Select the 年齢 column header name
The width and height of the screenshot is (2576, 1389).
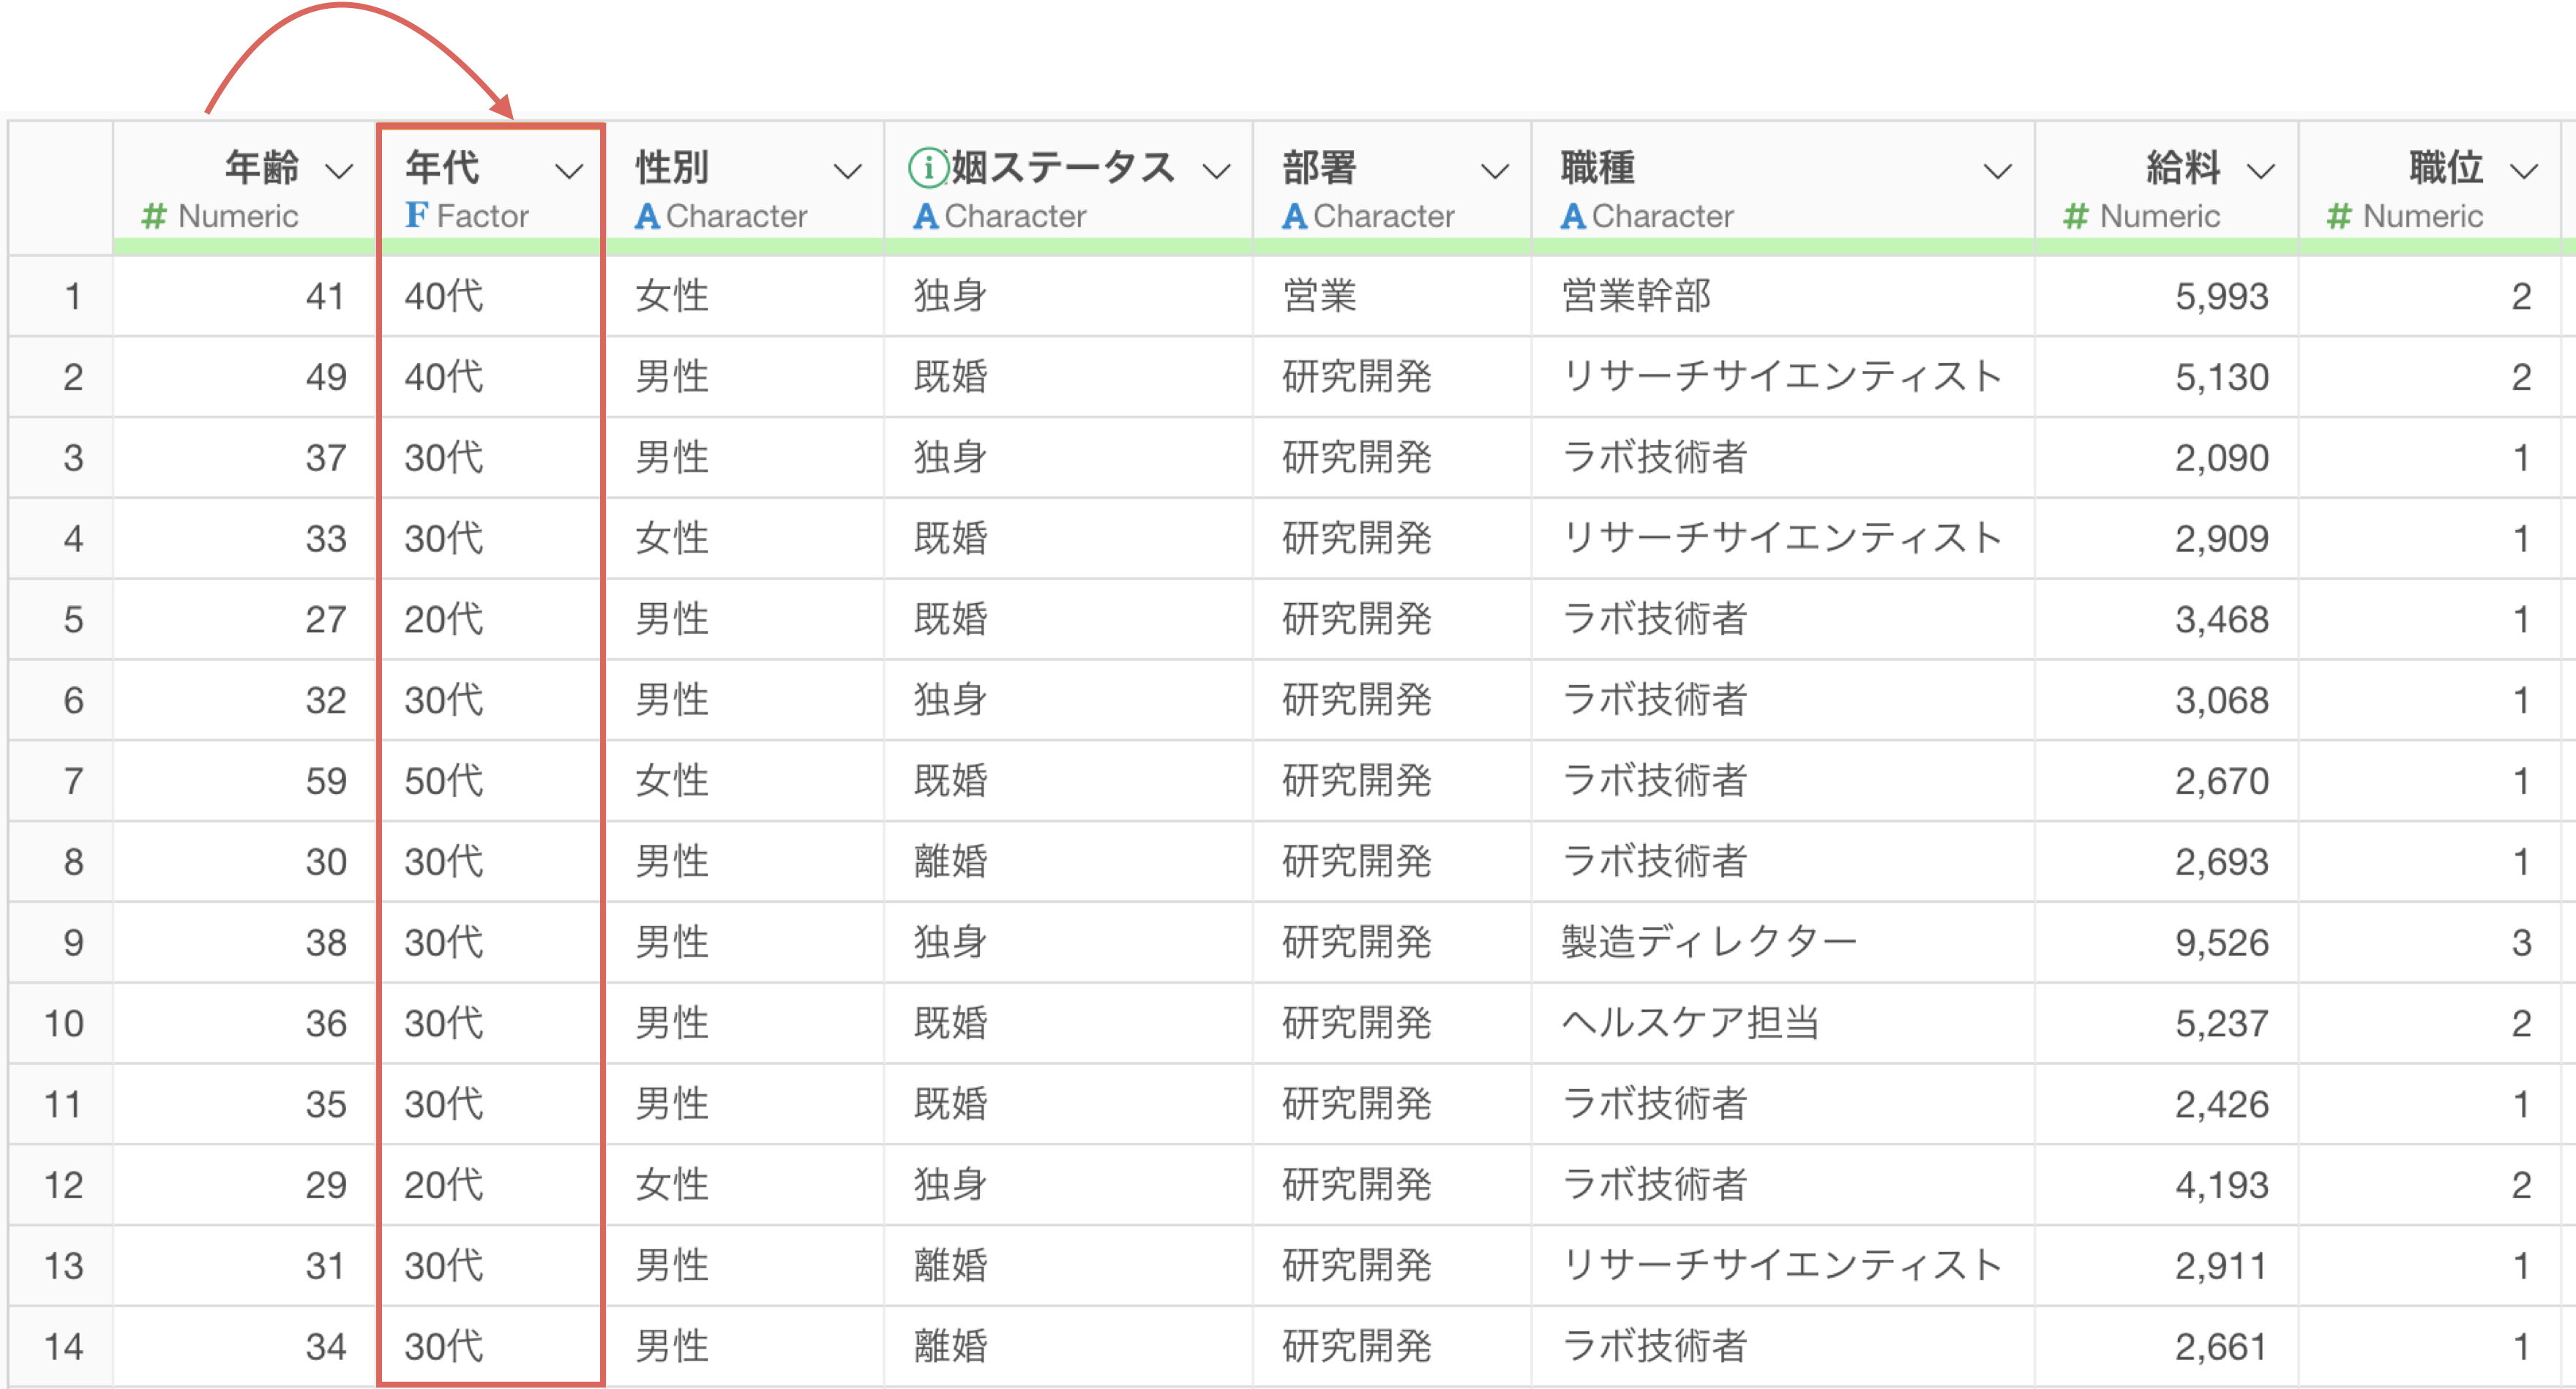click(262, 167)
